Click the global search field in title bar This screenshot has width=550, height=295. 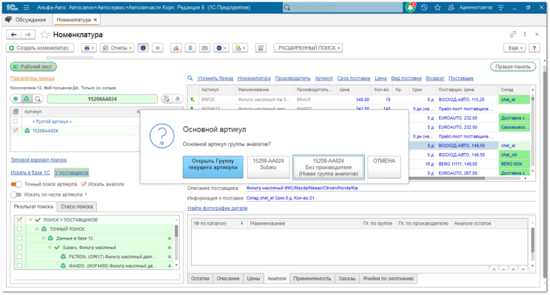(x=343, y=7)
